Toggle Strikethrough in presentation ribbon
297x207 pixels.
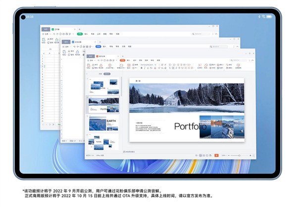point(151,68)
